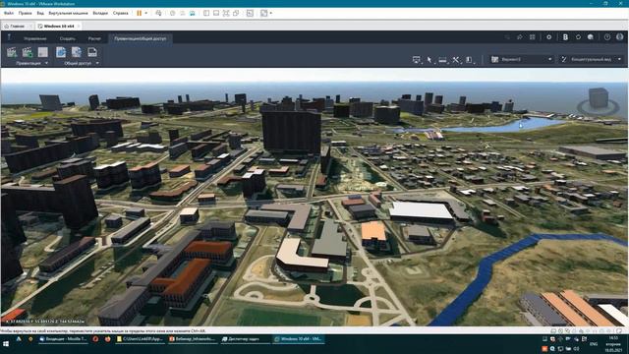Click the VMware send Ctrl+Alt+Del icon
This screenshot has width=629, height=354.
tap(158, 13)
